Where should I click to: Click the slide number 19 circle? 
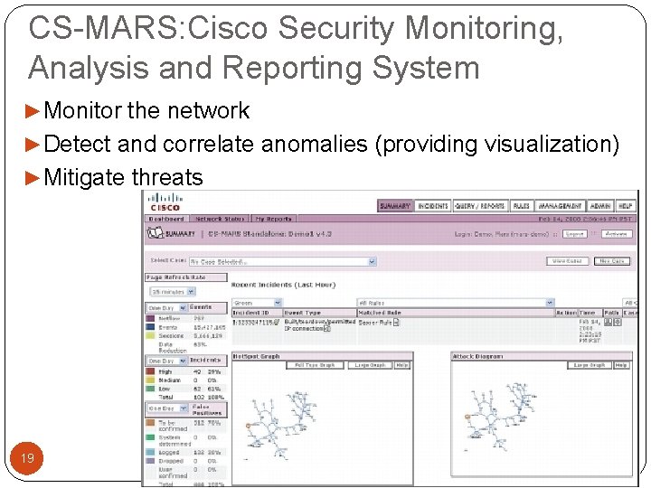coord(26,458)
